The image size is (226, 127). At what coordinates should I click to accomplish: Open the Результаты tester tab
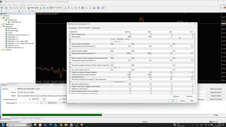pos(16,119)
